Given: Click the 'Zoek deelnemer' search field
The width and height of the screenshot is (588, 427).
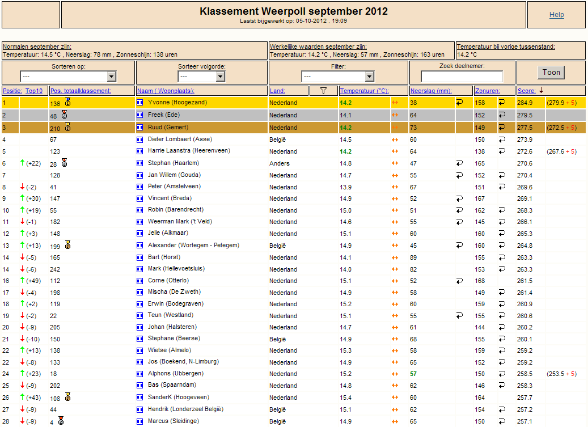Looking at the screenshot, I should (462, 77).
